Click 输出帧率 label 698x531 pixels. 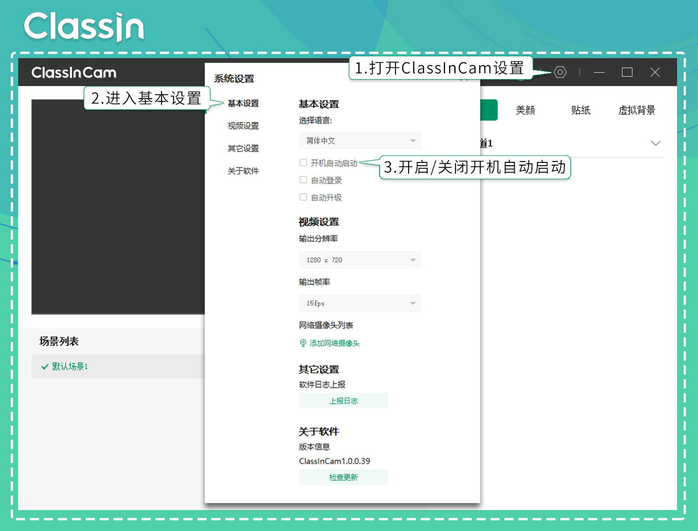coord(315,282)
